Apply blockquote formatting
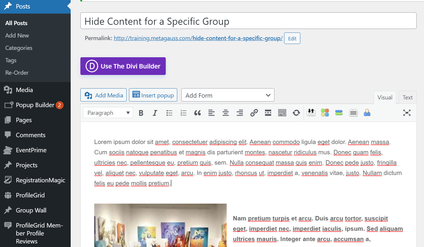Image resolution: width=424 pixels, height=247 pixels. 198,113
